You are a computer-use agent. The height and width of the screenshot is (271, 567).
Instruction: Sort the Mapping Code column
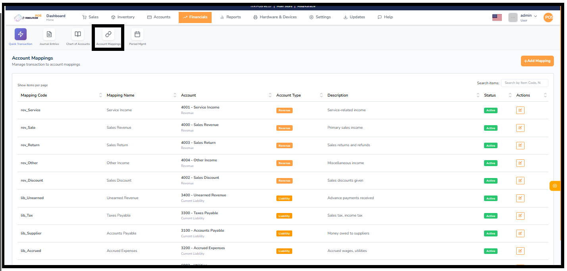[100, 95]
